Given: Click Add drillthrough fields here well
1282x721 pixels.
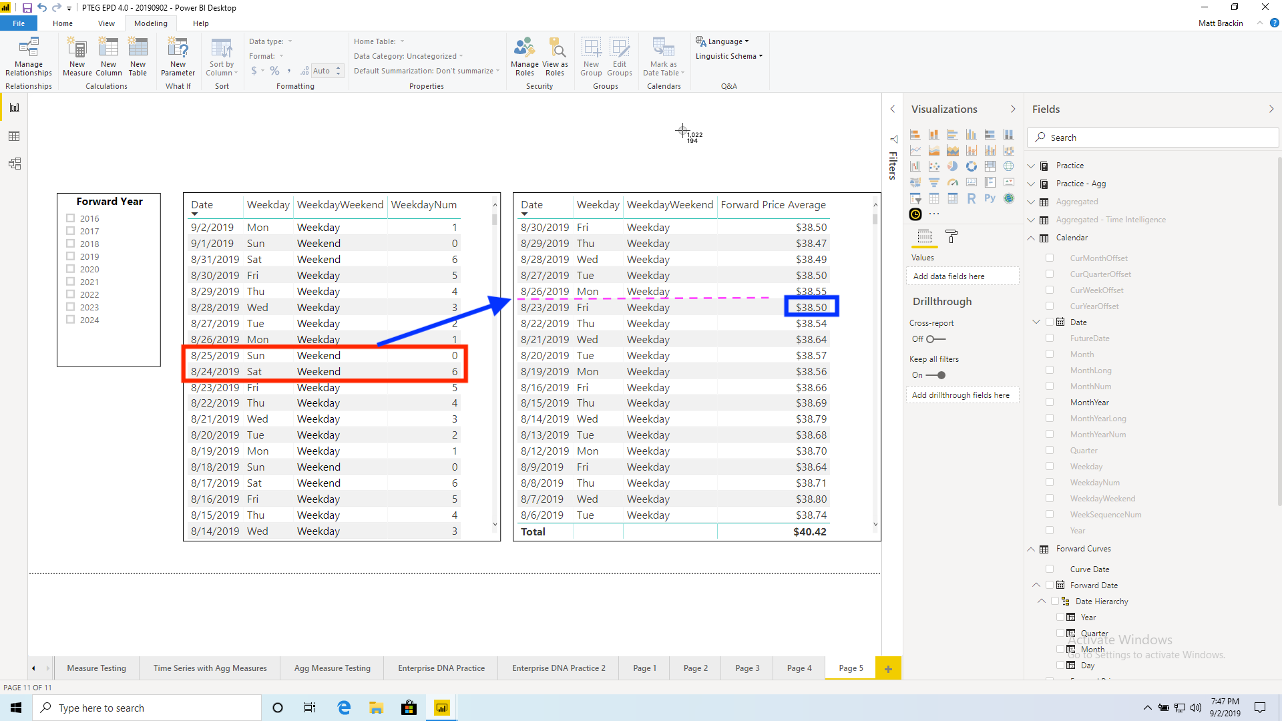Looking at the screenshot, I should point(962,395).
